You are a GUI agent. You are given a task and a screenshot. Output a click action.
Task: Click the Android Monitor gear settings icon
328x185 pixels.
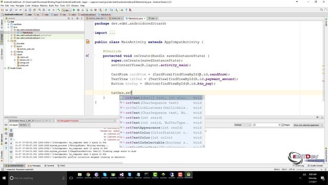click(318, 117)
